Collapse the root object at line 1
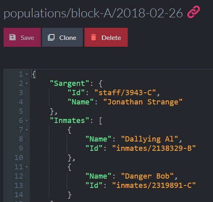Viewport: 213px width, 202px height. [x=27, y=74]
